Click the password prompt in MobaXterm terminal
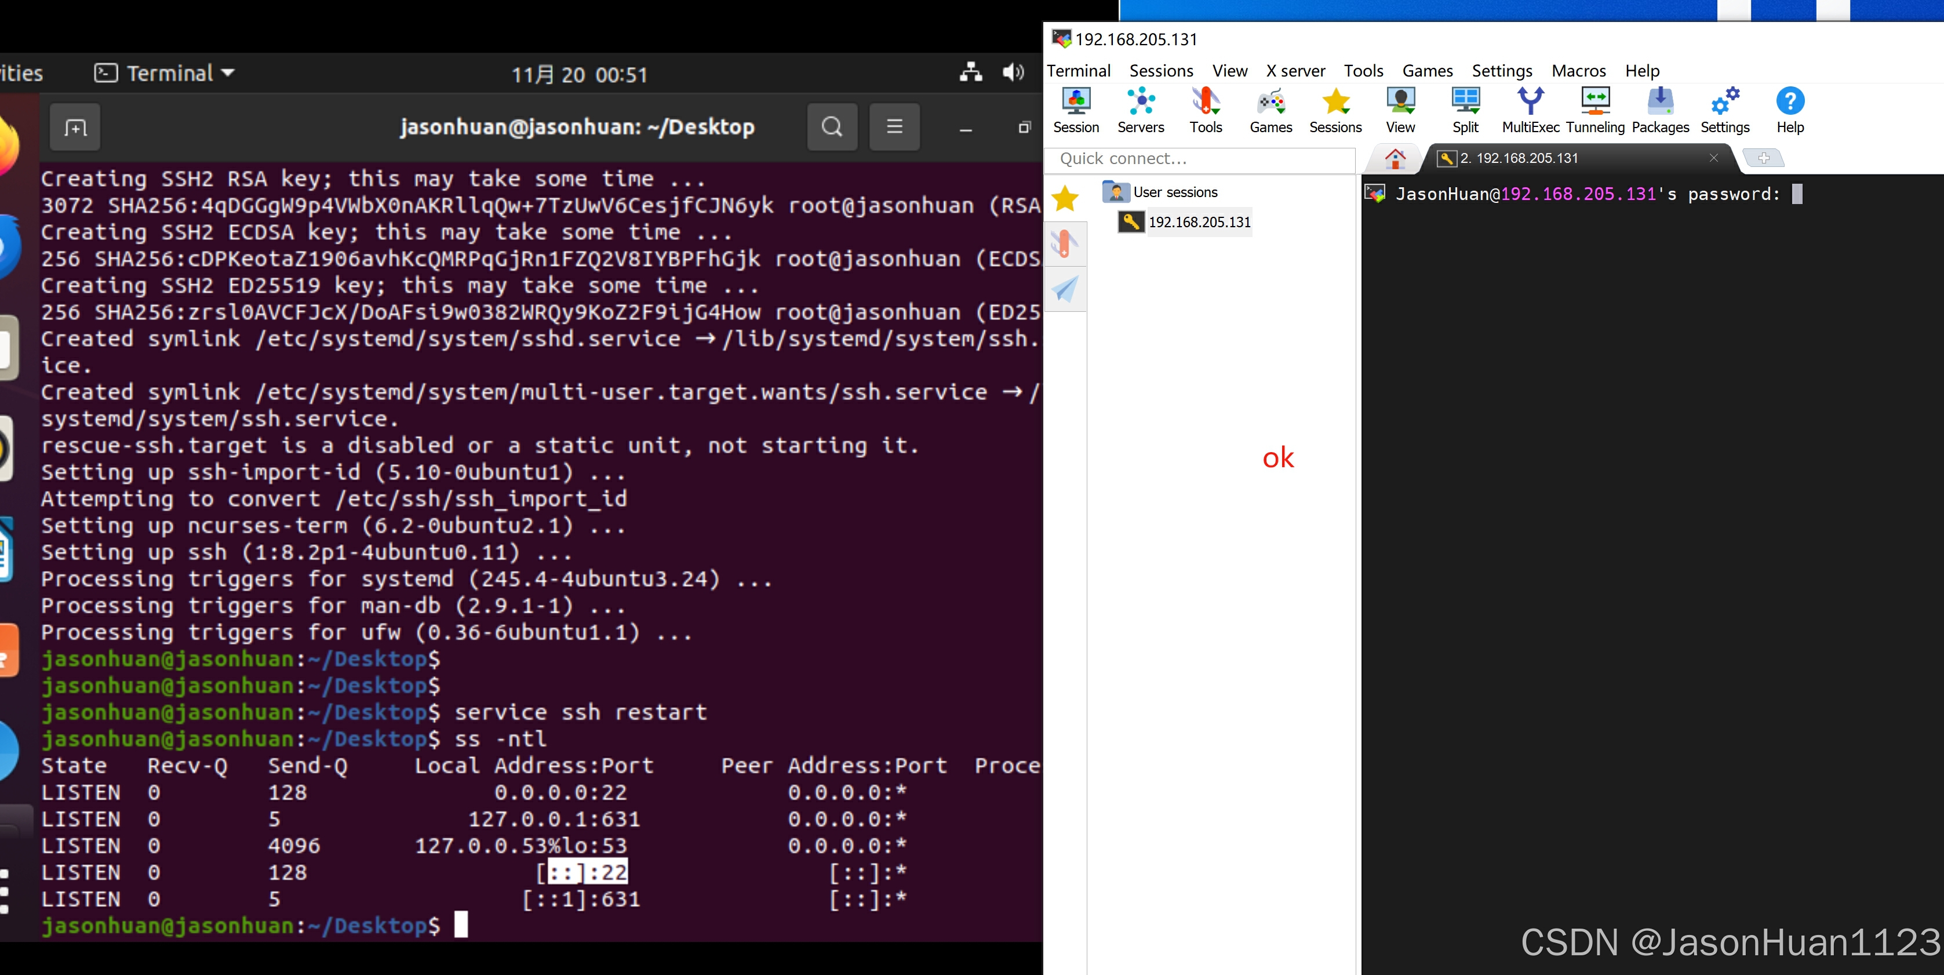 (1588, 194)
